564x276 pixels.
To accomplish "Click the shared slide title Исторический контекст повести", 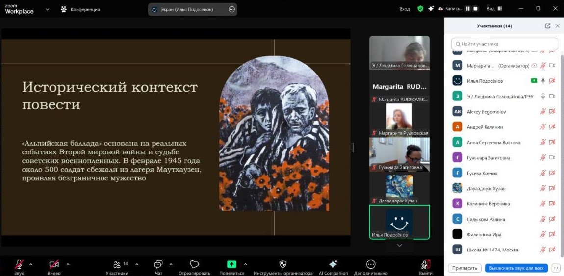I will coord(110,96).
